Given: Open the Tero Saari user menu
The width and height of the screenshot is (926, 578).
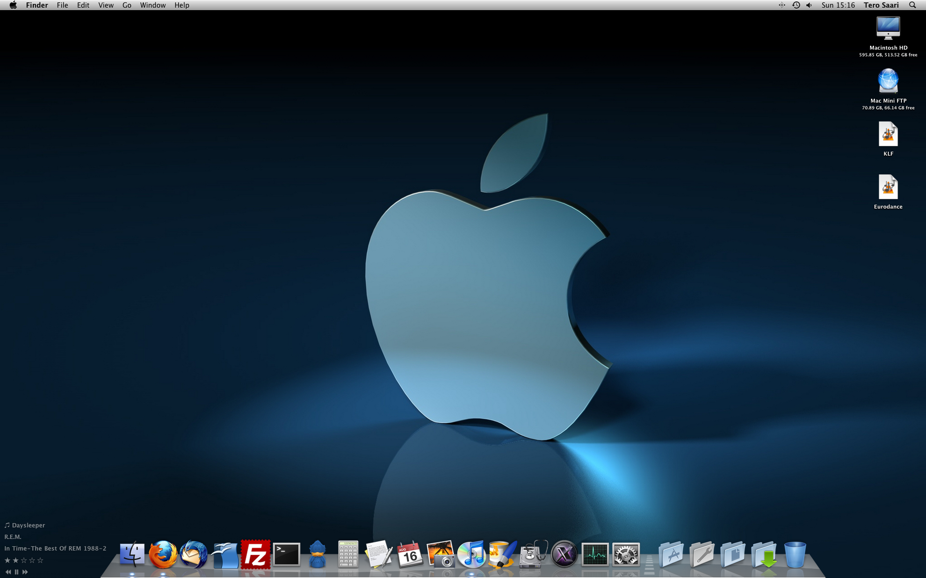Looking at the screenshot, I should tap(881, 5).
